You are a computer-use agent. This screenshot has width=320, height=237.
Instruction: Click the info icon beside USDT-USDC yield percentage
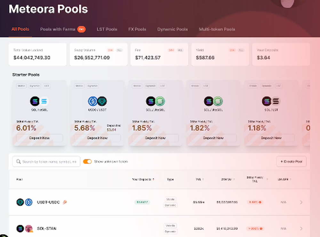pyautogui.click(x=260, y=202)
